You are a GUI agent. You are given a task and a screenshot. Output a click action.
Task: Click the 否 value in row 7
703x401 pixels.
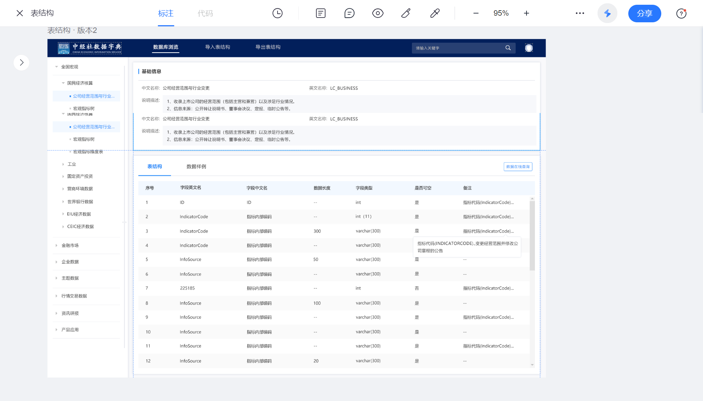(x=417, y=288)
